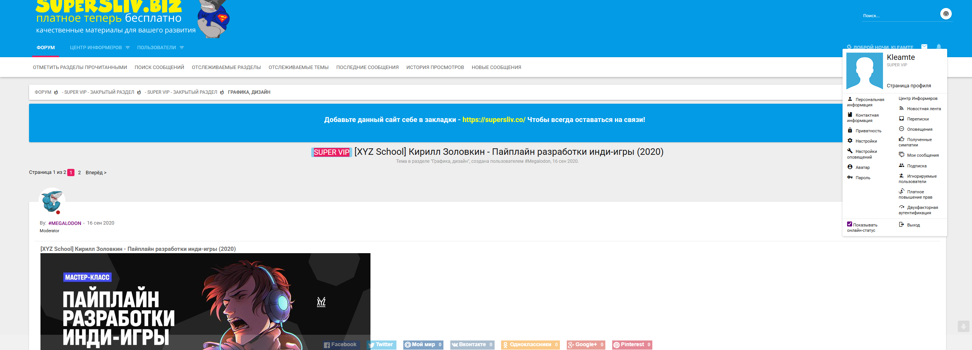Click the lock icon beside Приватность
Viewport: 972px width, 350px height.
pos(850,130)
